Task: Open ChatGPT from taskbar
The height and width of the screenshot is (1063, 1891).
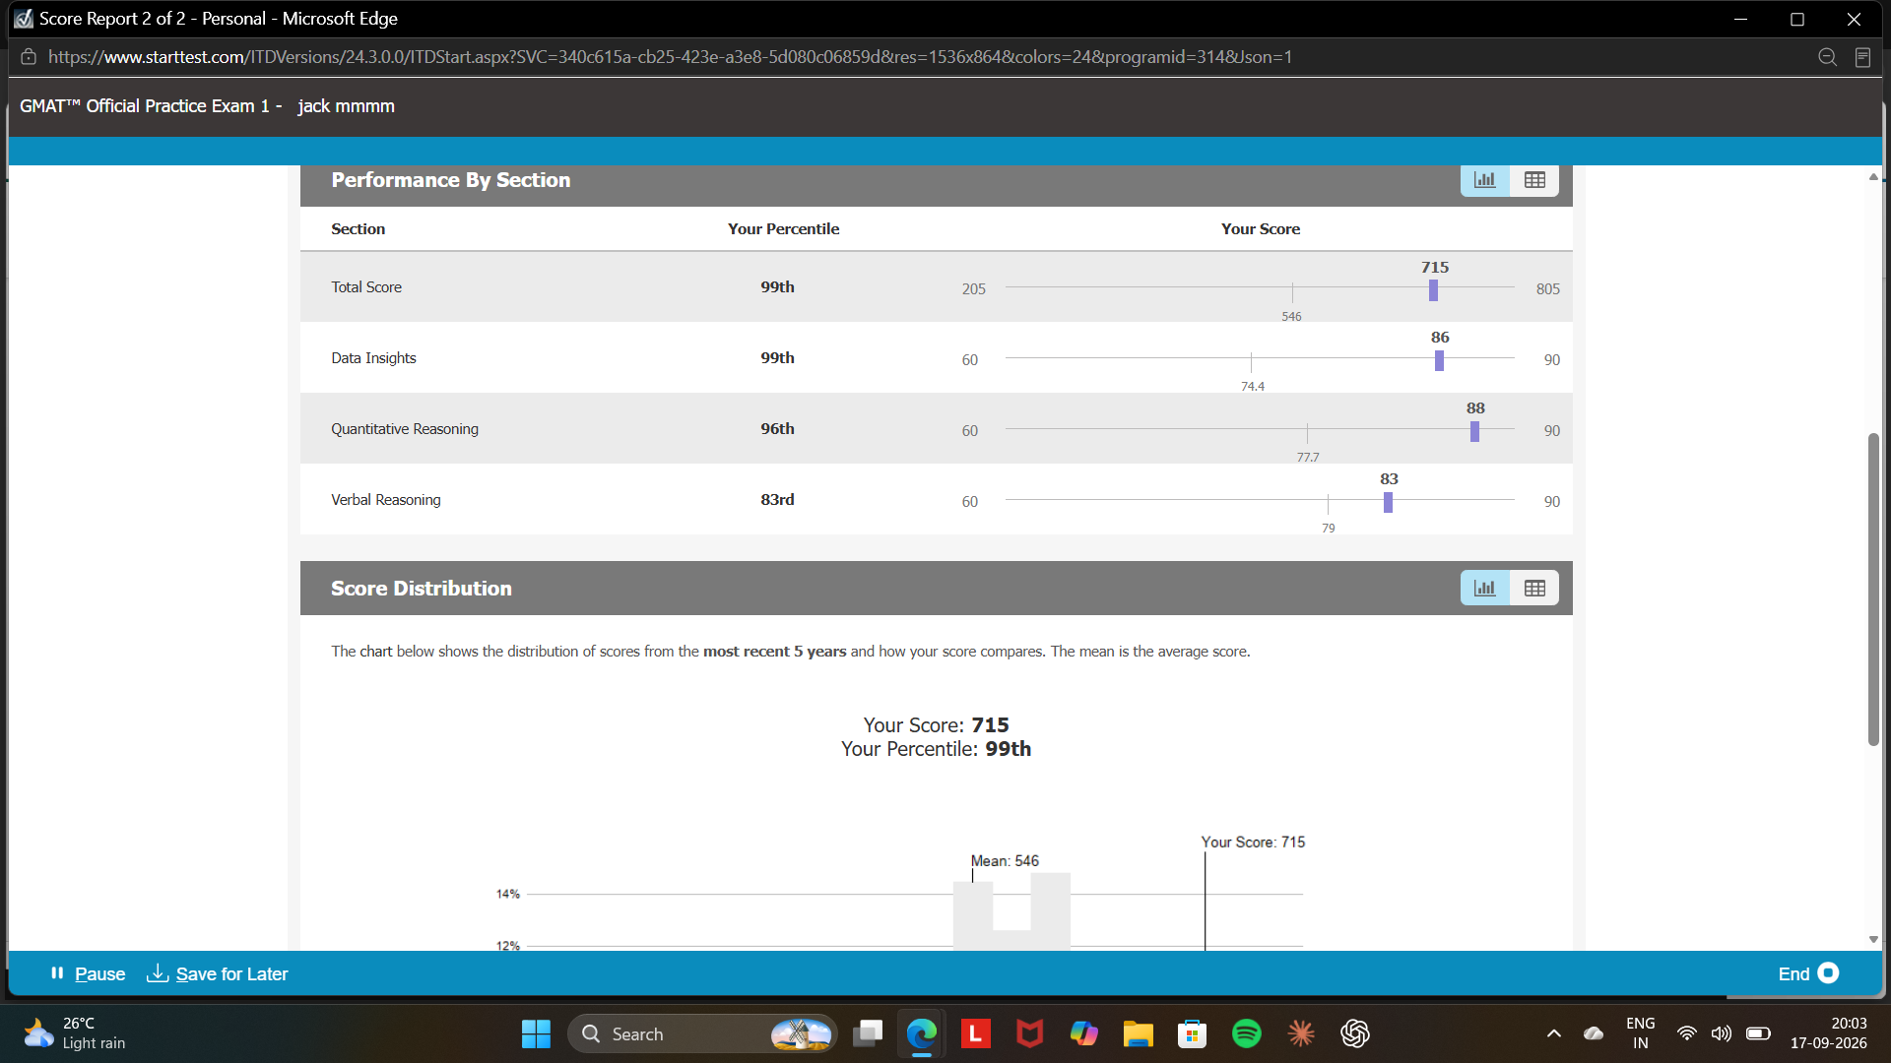Action: [x=1355, y=1033]
